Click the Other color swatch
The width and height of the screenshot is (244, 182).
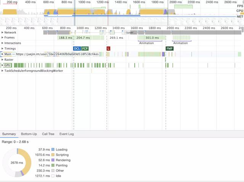point(53,171)
